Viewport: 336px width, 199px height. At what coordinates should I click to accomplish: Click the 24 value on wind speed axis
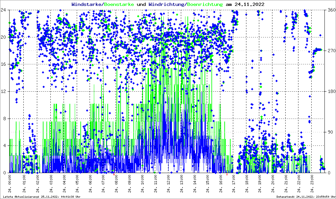tap(3, 10)
